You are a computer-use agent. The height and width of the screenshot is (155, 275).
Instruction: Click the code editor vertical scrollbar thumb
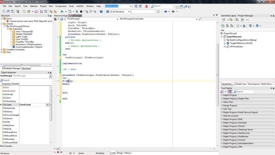[x=217, y=74]
